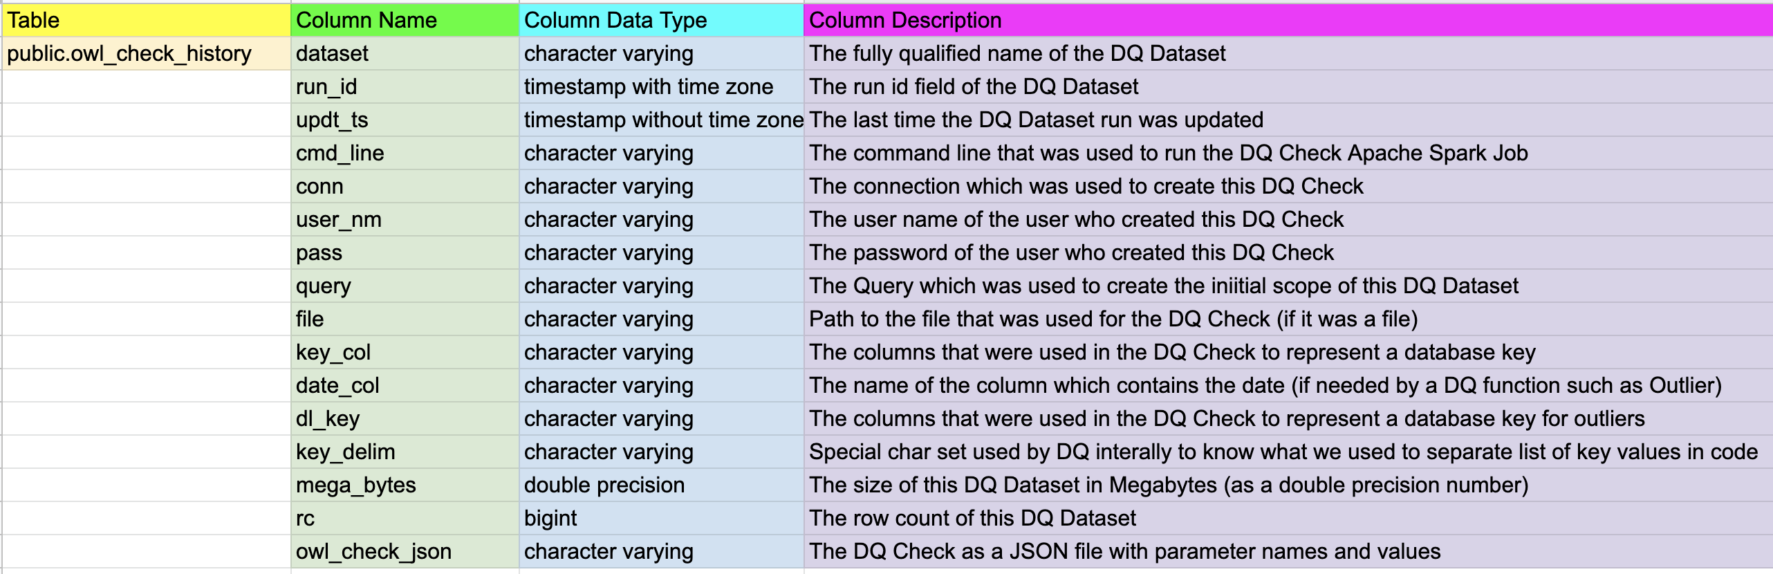Select the timestamp with time zone cell
This screenshot has height=574, width=1773.
pos(661,86)
